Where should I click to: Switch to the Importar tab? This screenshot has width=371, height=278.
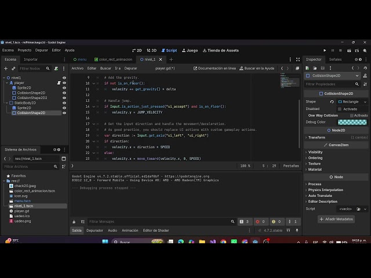tap(31, 59)
